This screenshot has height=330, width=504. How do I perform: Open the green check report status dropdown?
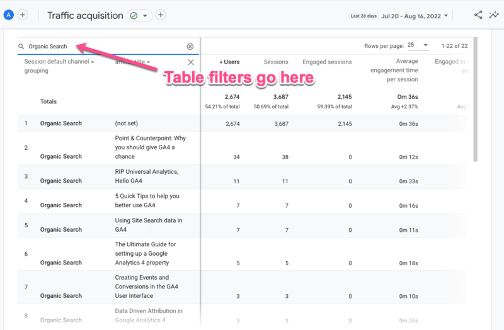click(x=139, y=15)
